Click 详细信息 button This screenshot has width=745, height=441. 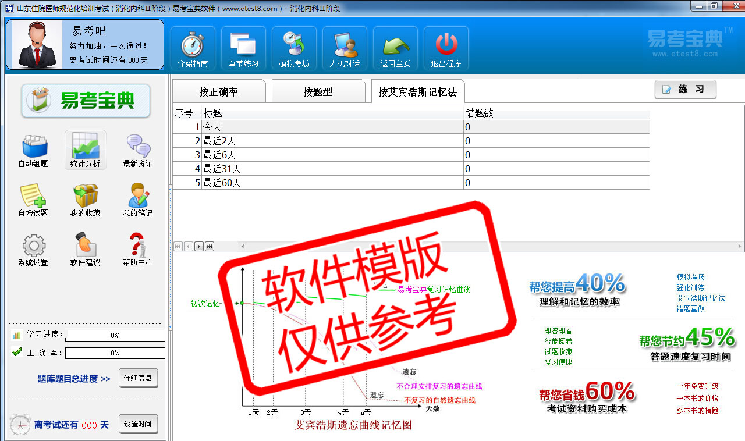[138, 378]
